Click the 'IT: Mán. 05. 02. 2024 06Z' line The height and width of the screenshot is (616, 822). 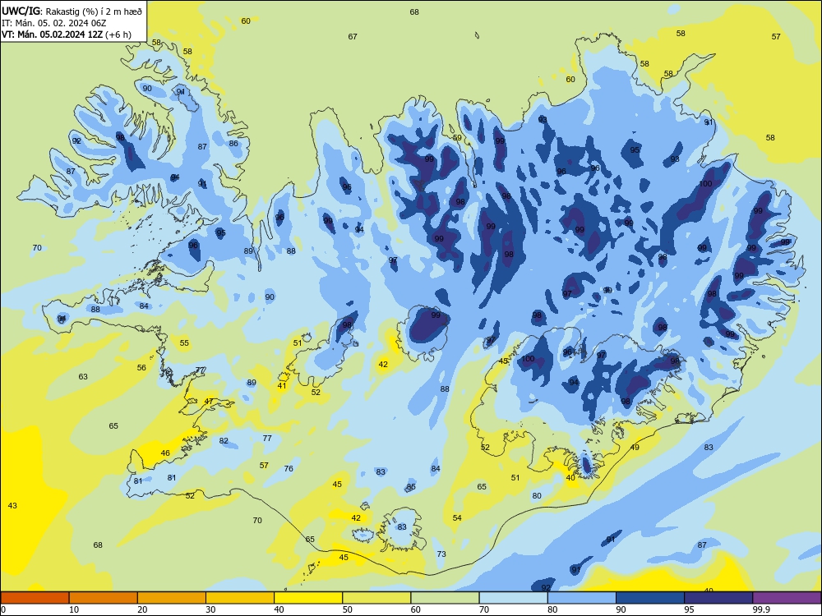point(54,23)
